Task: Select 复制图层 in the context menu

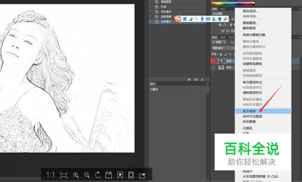Action: [250, 23]
